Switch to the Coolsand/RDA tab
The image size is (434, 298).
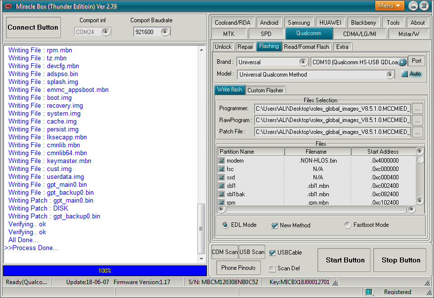(233, 22)
